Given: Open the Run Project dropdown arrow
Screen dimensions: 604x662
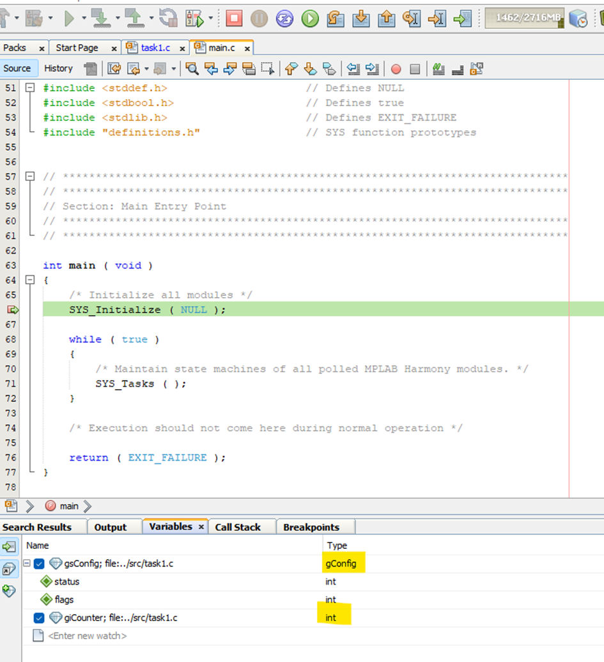Looking at the screenshot, I should point(84,18).
